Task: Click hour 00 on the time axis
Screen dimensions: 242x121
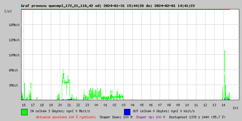Action: click(x=96, y=105)
